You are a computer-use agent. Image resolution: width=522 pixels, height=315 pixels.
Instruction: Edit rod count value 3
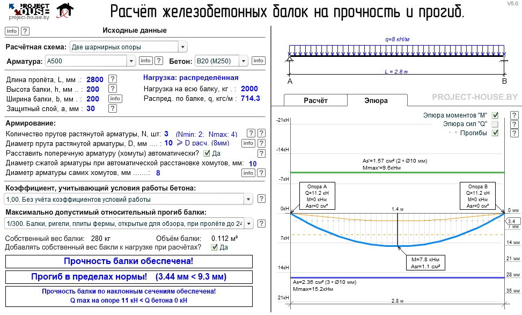pyautogui.click(x=166, y=134)
